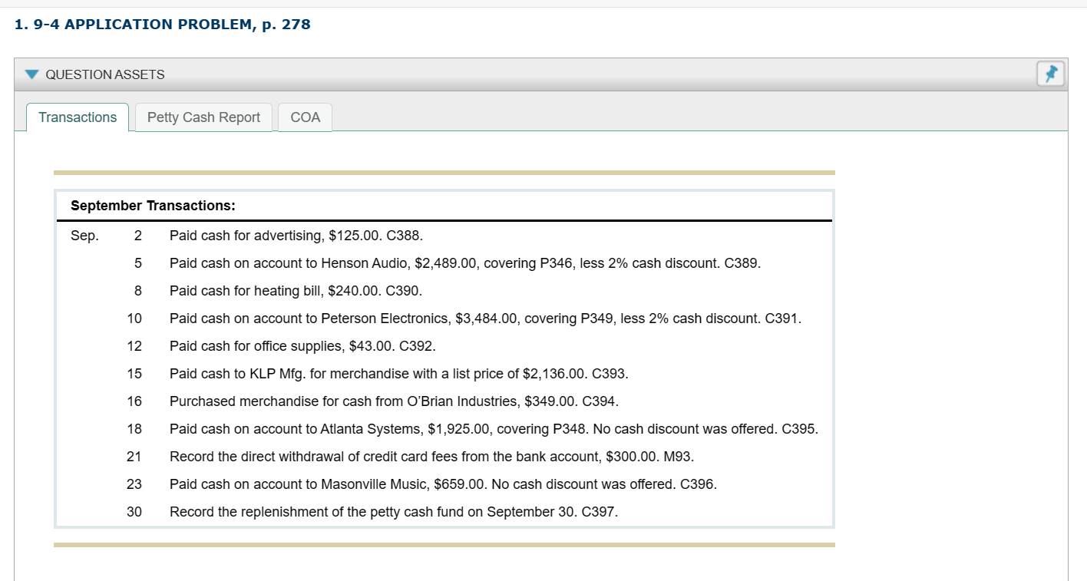Viewport: 1087px width, 581px height.
Task: Click the pin icon on the Question Assets bar
Action: pyautogui.click(x=1050, y=74)
